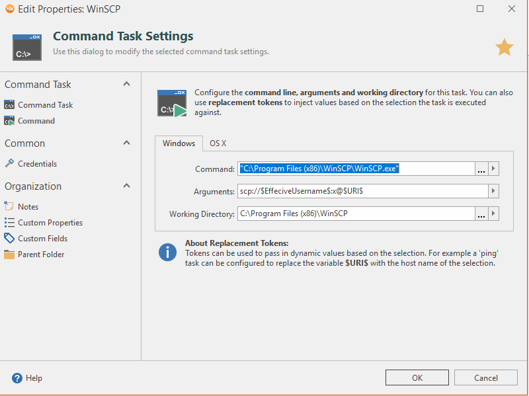Collapse the Organization section

[x=127, y=186]
